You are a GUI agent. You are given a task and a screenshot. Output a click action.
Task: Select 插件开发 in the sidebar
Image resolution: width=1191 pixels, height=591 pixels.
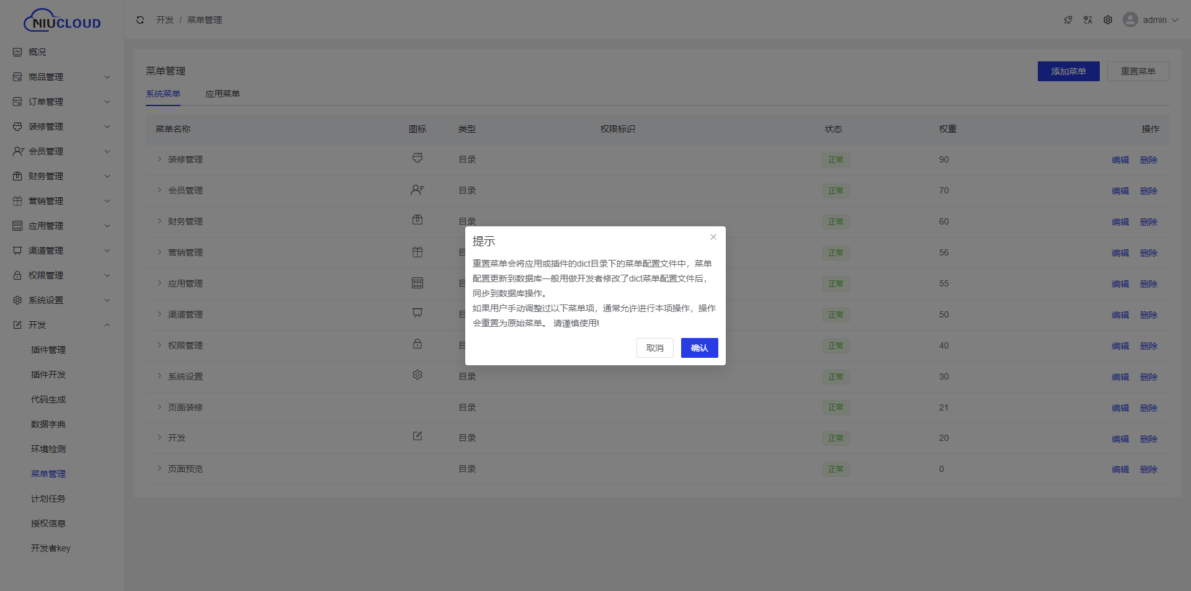[x=48, y=375]
